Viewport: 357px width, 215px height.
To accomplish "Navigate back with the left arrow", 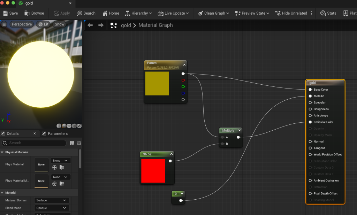I will click(90, 25).
